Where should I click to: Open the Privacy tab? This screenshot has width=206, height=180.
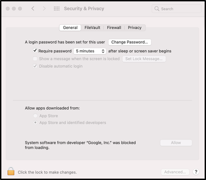[x=134, y=27]
